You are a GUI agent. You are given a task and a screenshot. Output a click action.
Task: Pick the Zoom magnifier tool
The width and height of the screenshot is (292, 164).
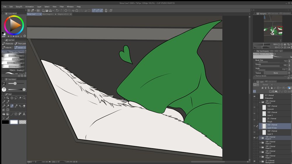24,98
